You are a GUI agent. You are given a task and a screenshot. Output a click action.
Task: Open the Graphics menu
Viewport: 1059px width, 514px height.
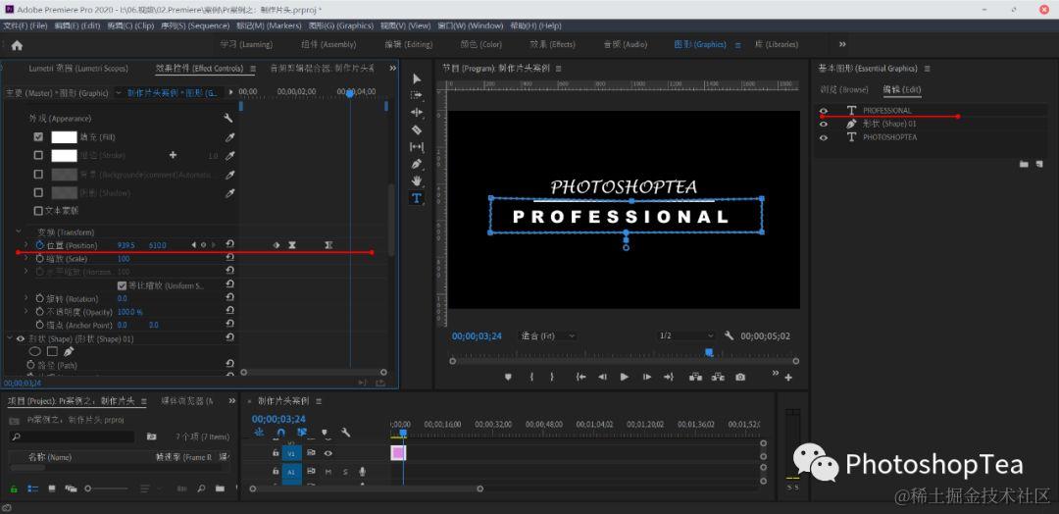pos(341,26)
